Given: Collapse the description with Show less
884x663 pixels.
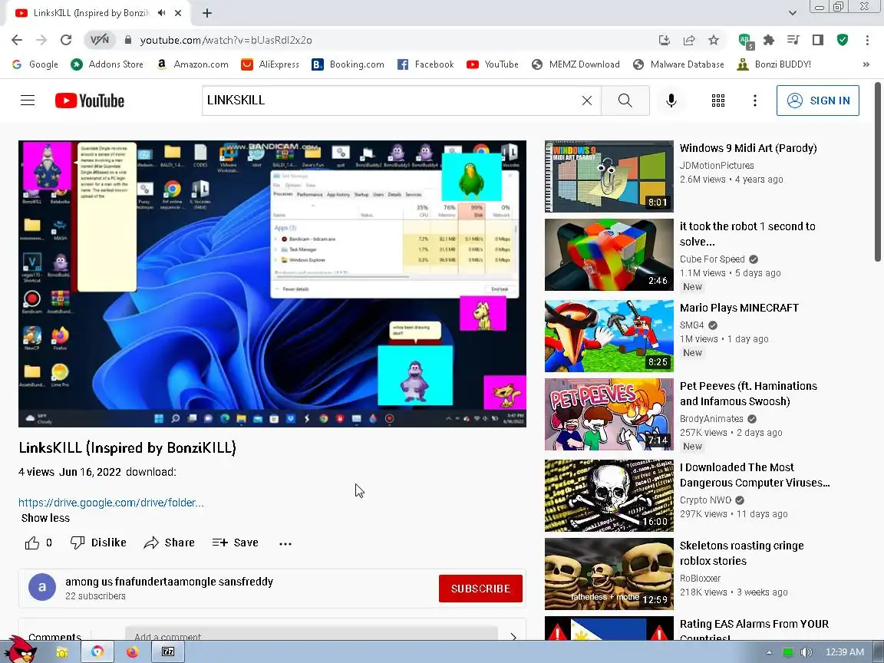Looking at the screenshot, I should coord(46,518).
